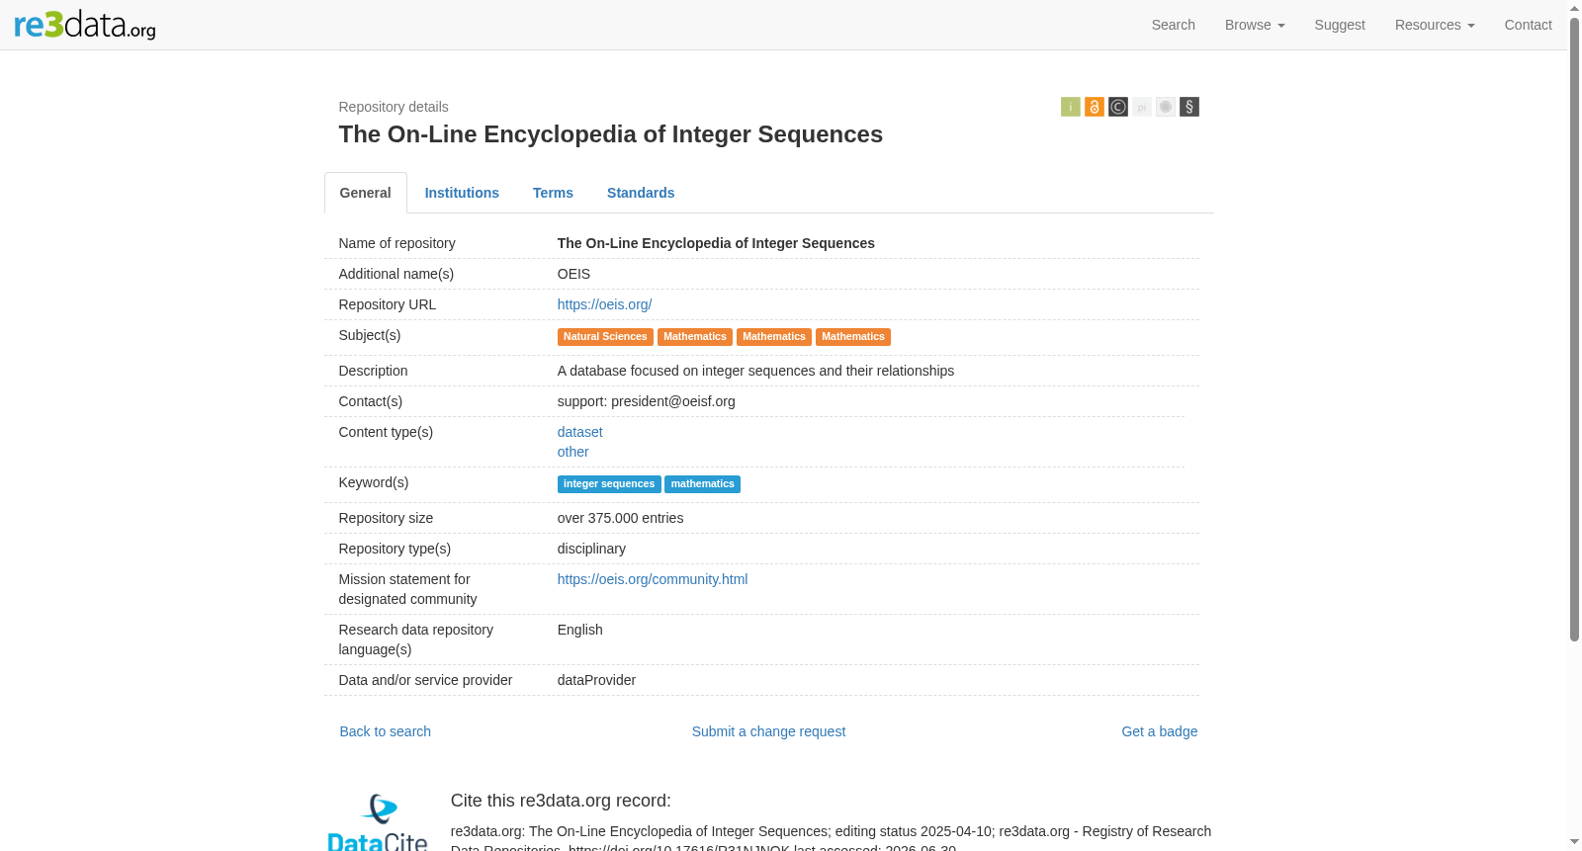Screen dimensions: 1582x851
Task: Click the 'dataProvider' value
Action: pyautogui.click(x=596, y=680)
